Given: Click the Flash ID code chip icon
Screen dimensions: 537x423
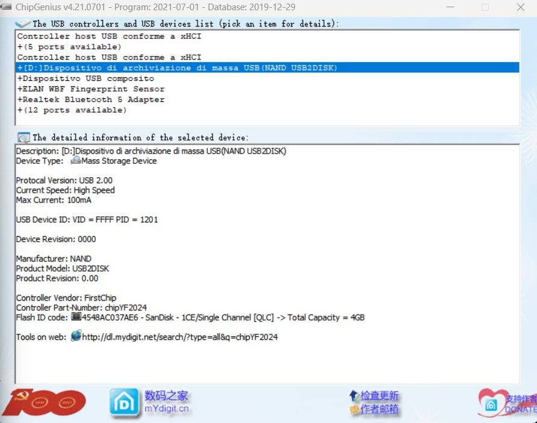Looking at the screenshot, I should click(76, 317).
